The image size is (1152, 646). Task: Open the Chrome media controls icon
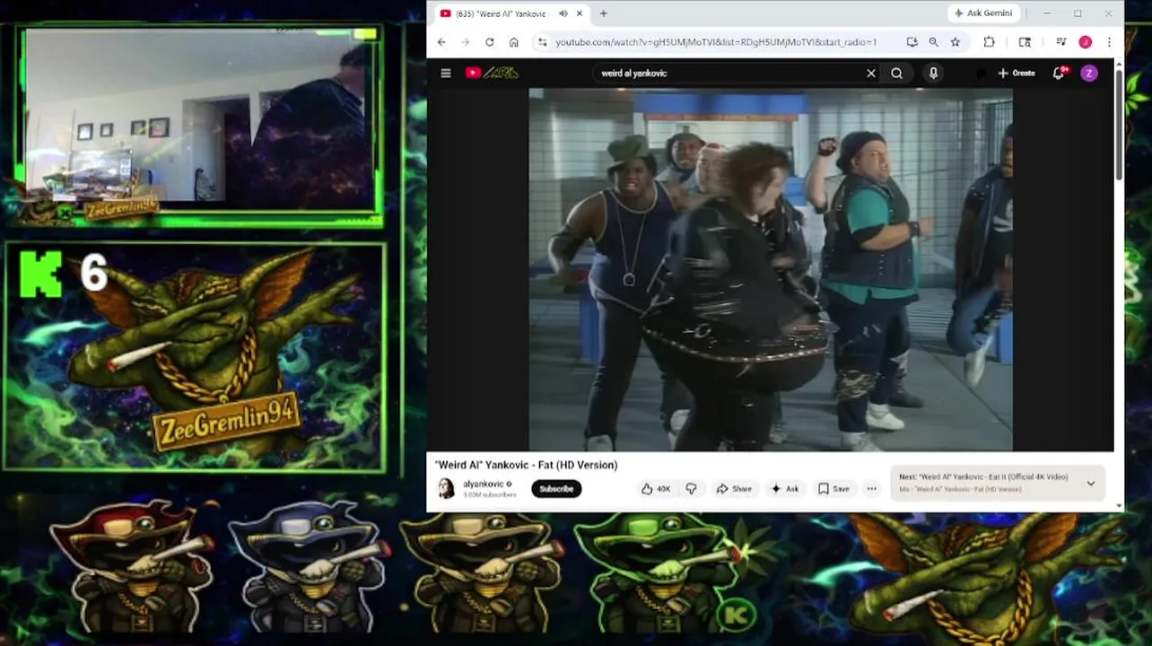tap(1061, 42)
